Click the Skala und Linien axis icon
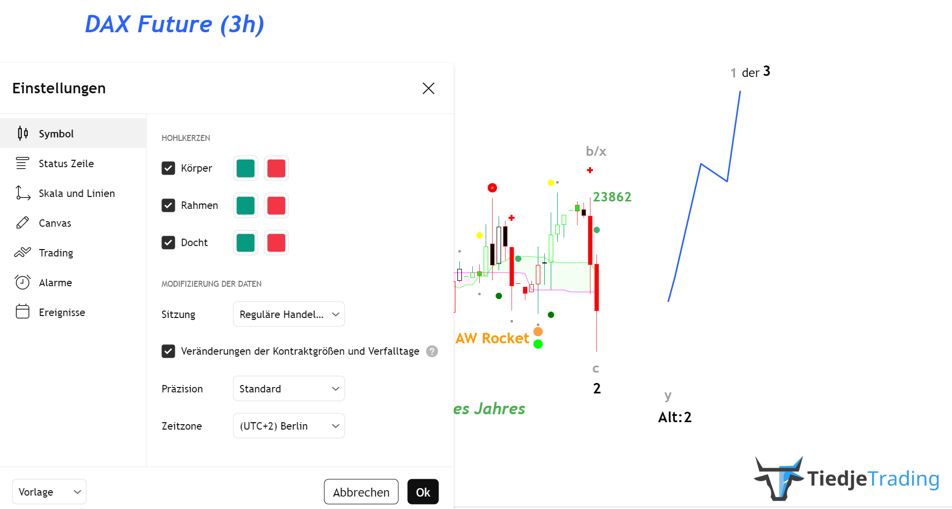The width and height of the screenshot is (952, 509). (23, 193)
